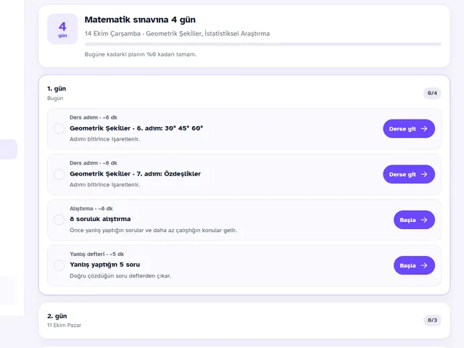Click Başla for Yanlış yaptığın 5 soru
The width and height of the screenshot is (464, 348).
[414, 265]
